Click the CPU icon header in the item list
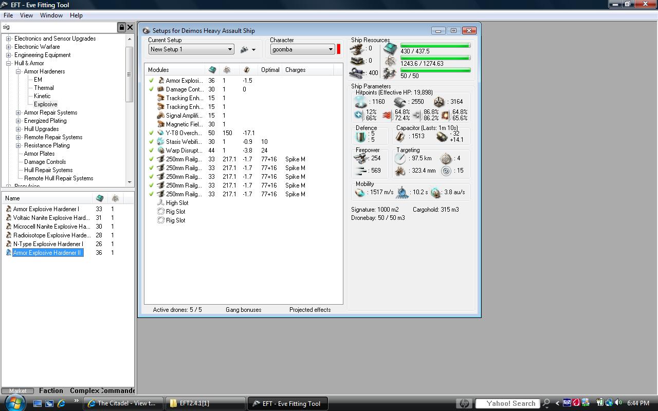The width and height of the screenshot is (658, 411). tap(100, 198)
